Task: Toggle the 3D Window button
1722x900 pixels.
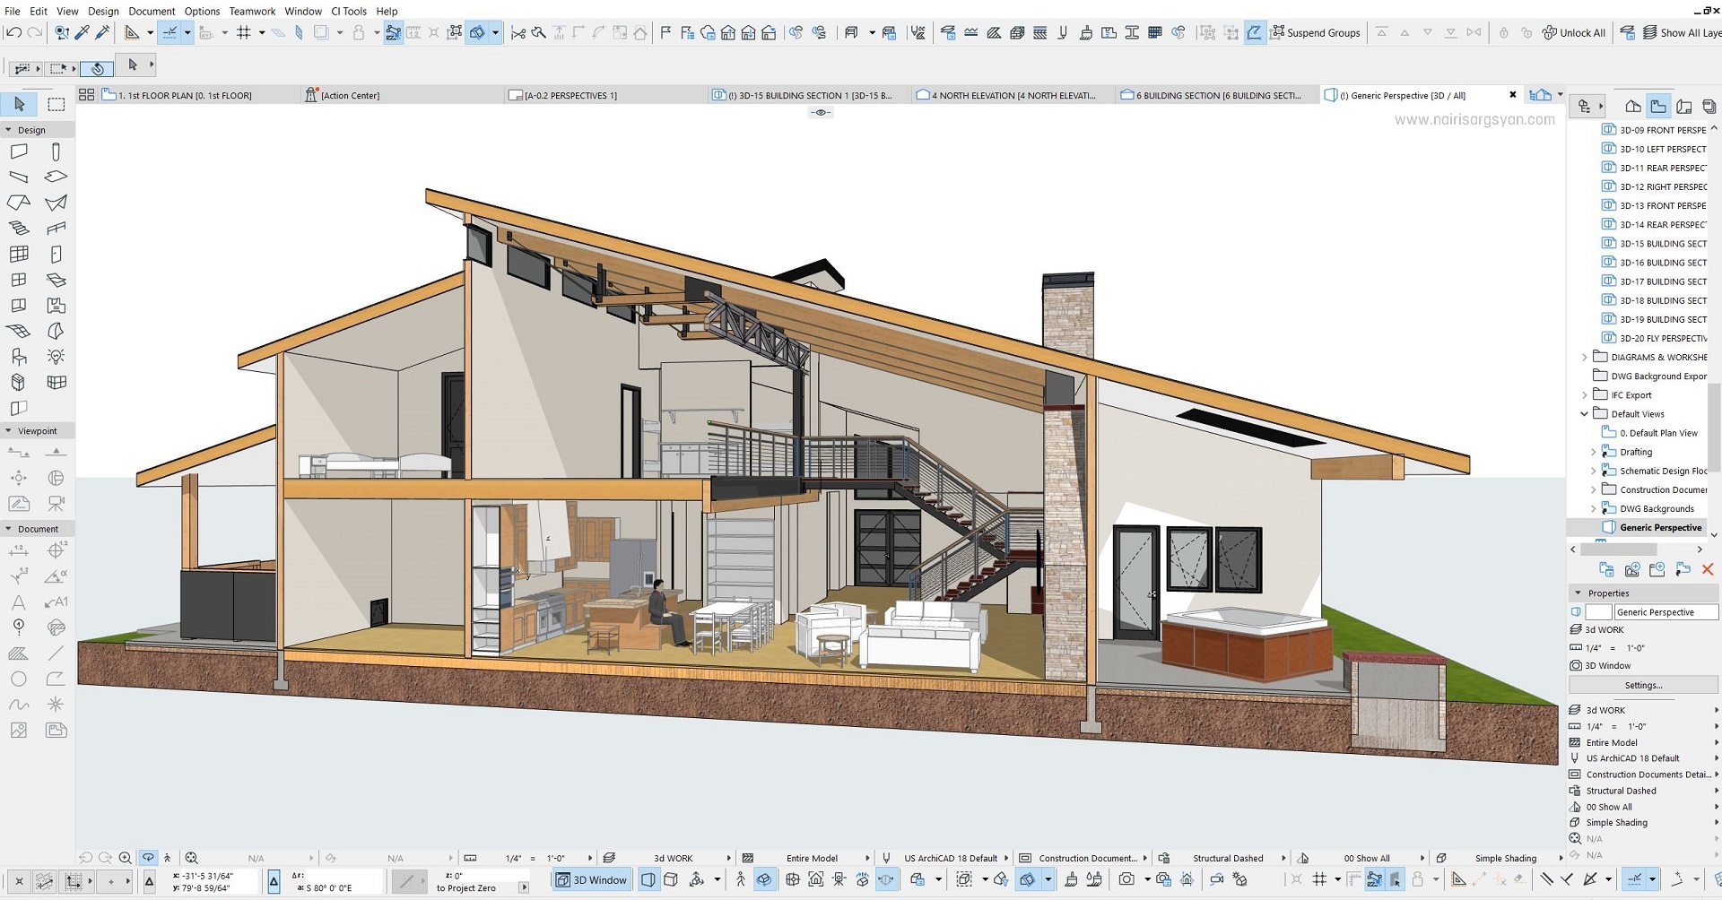Action: [x=592, y=879]
